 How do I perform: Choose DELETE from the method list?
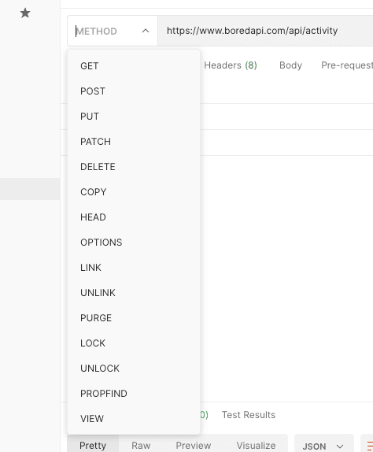pyautogui.click(x=134, y=167)
